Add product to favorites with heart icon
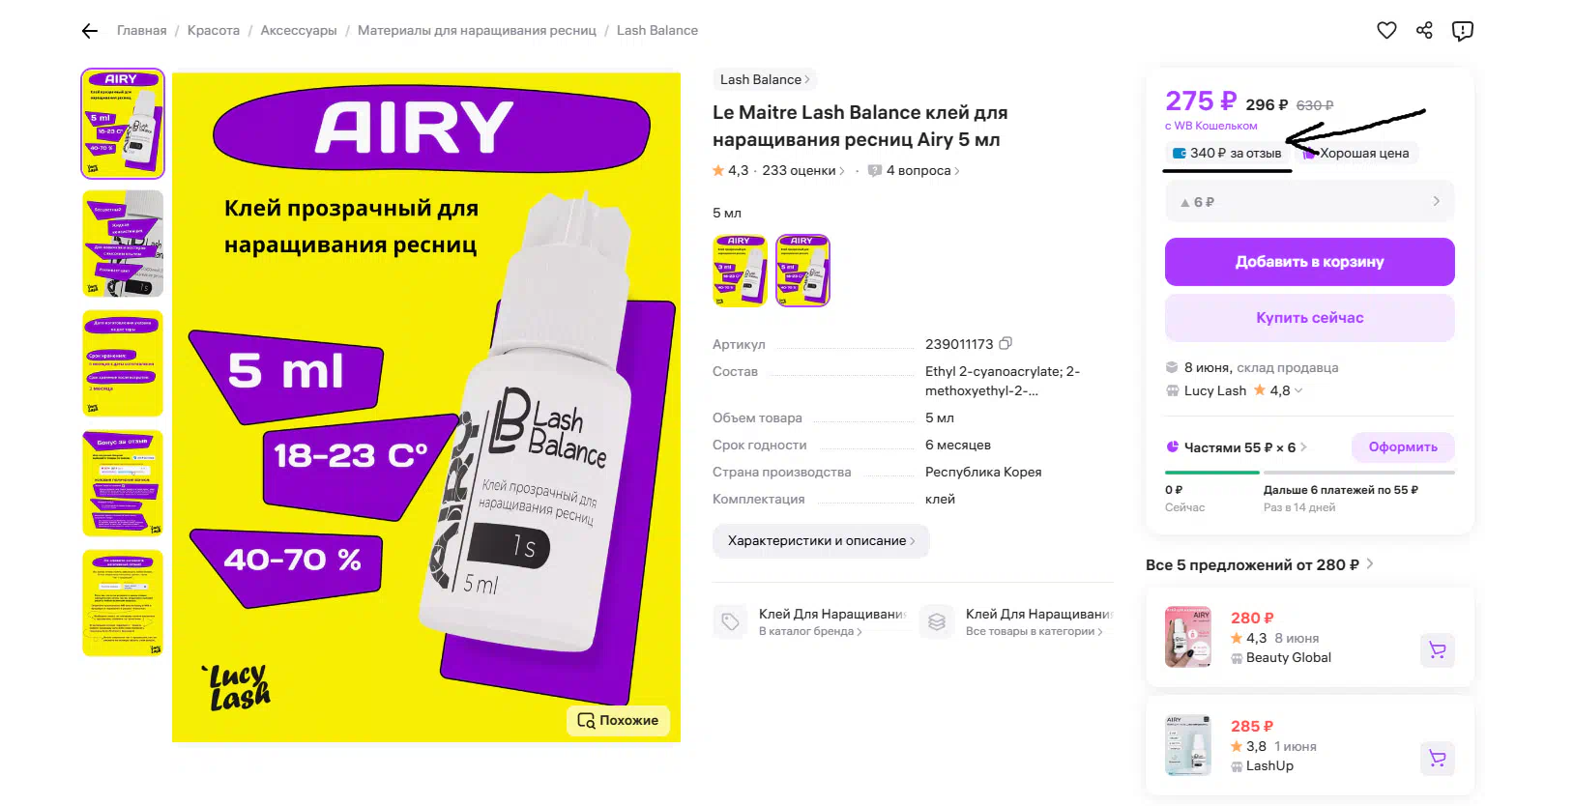This screenshot has width=1574, height=806. (1386, 31)
